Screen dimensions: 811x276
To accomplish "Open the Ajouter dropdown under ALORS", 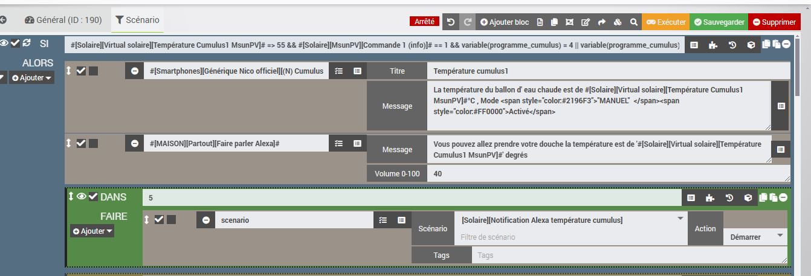I will 31,78.
